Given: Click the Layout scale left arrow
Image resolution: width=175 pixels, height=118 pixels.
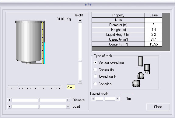Looking at the screenshot, I should 93,99.
